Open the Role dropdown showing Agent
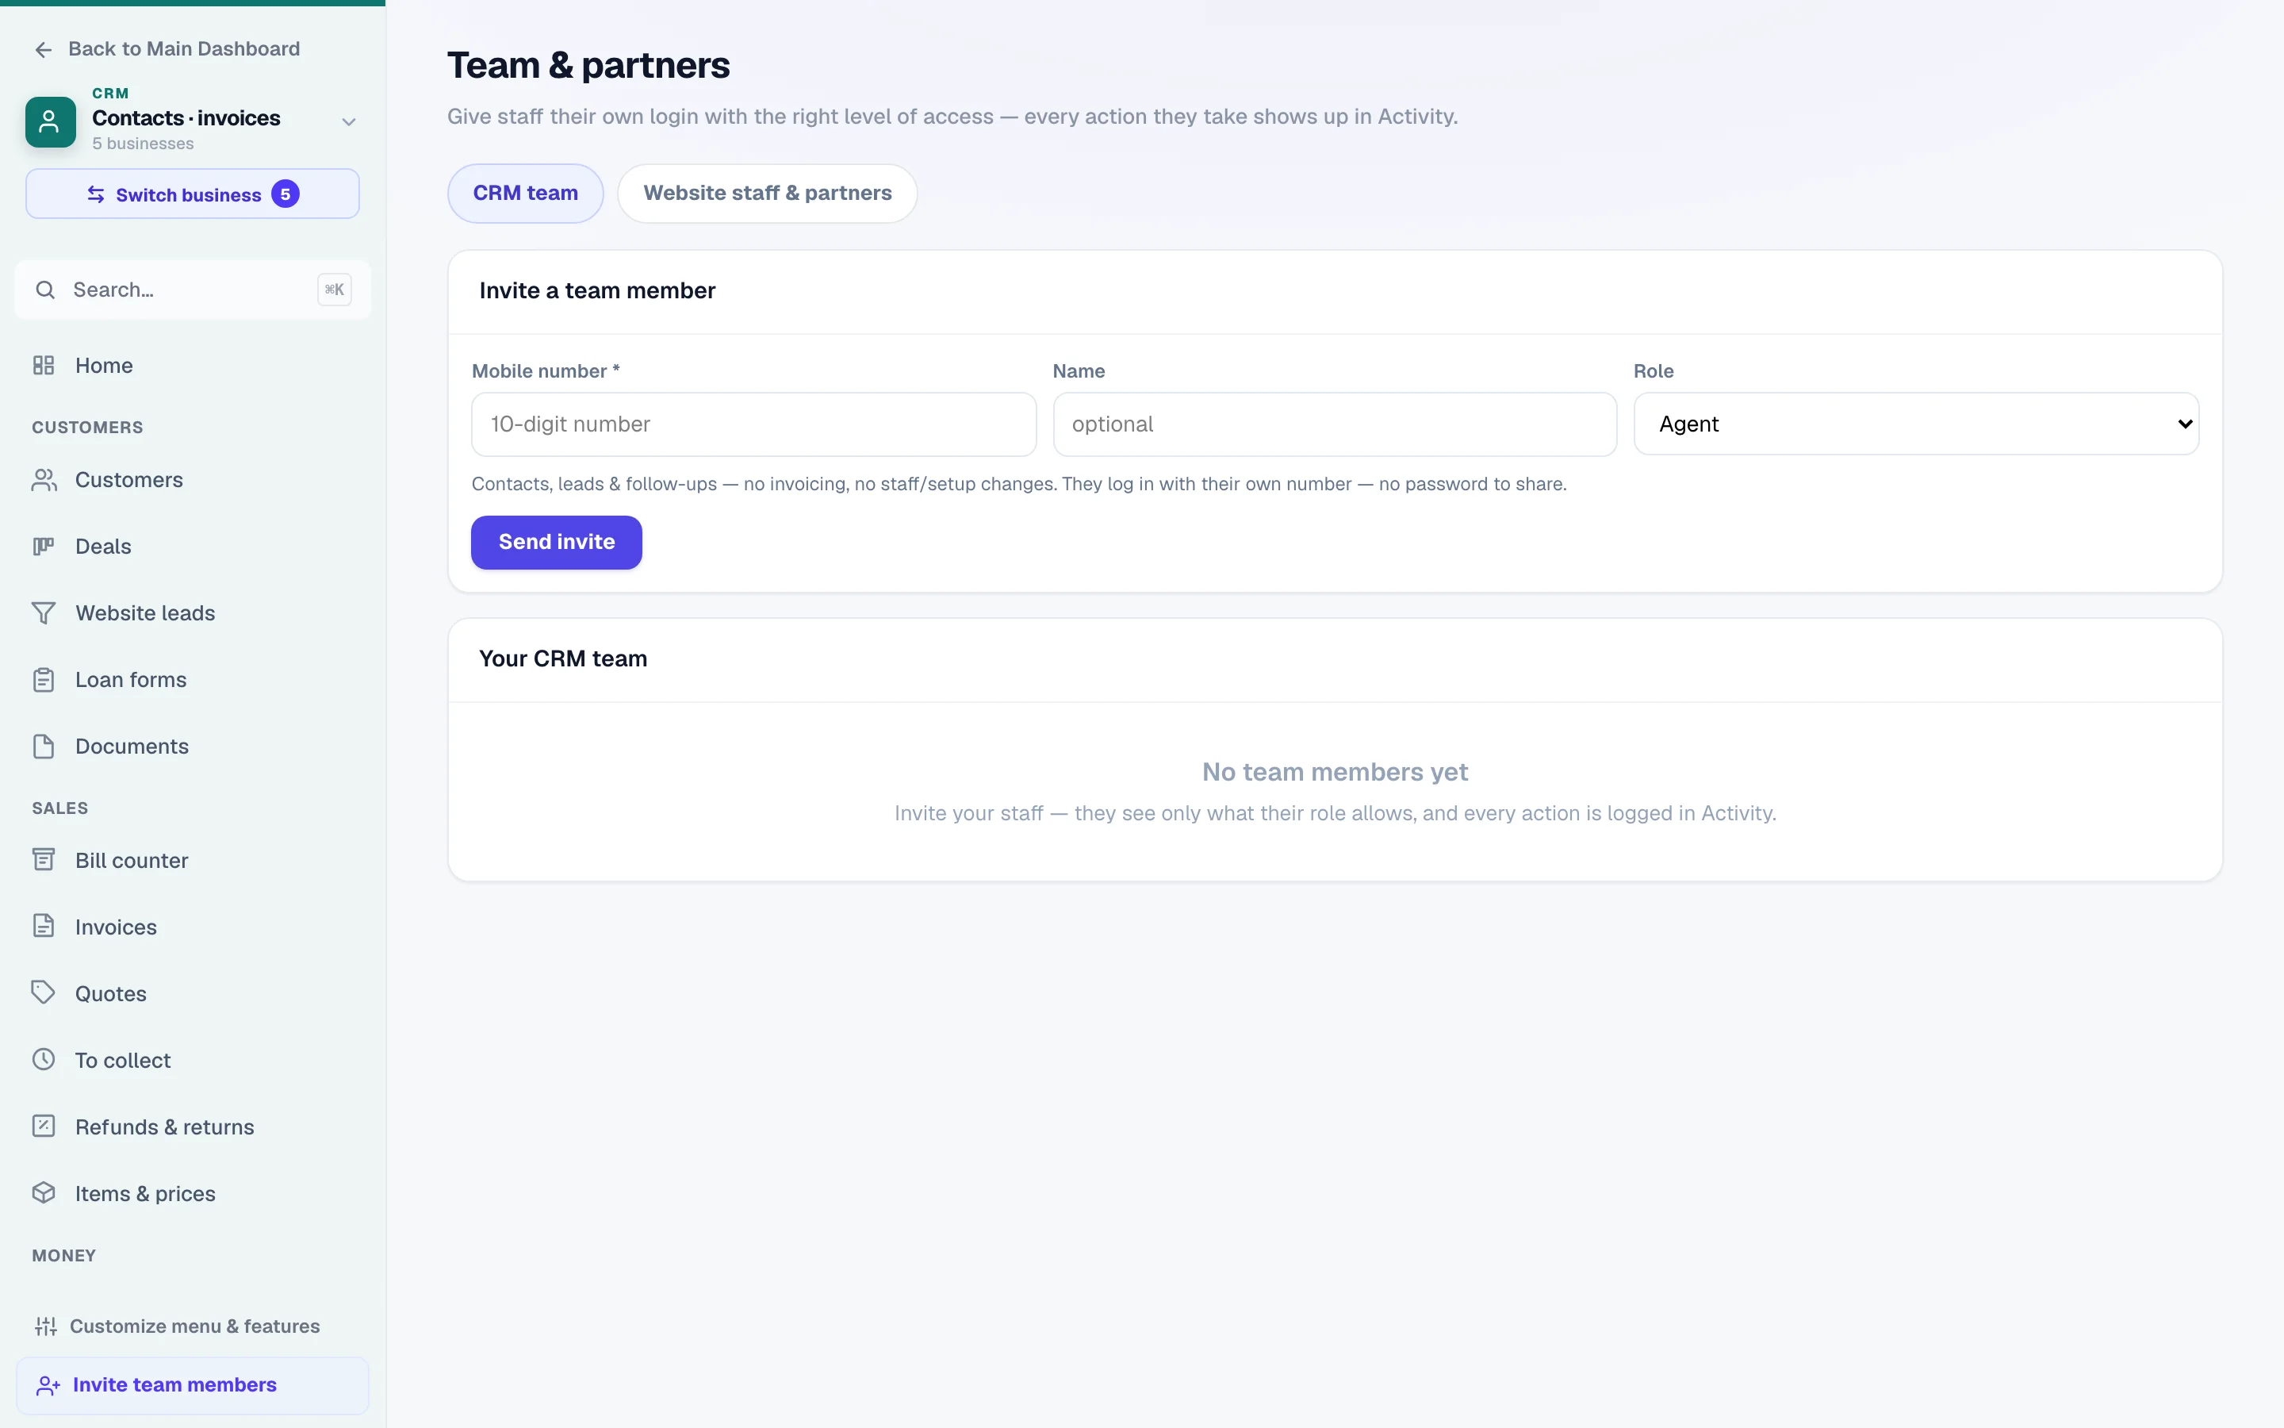This screenshot has height=1428, width=2284. tap(1916, 424)
